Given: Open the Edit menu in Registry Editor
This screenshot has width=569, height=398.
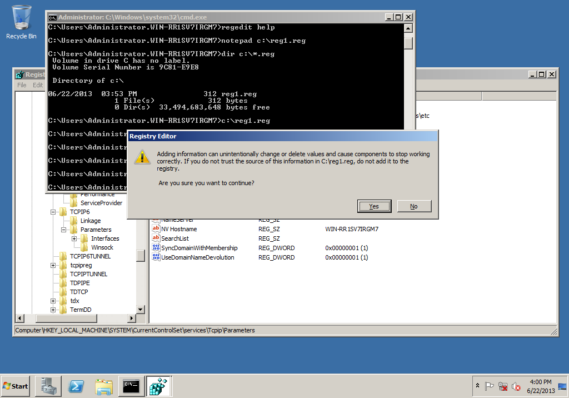Looking at the screenshot, I should point(37,85).
